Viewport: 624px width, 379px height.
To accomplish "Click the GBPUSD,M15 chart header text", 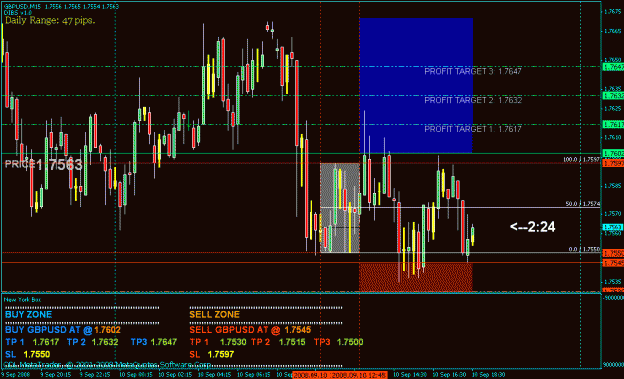I will (x=61, y=7).
